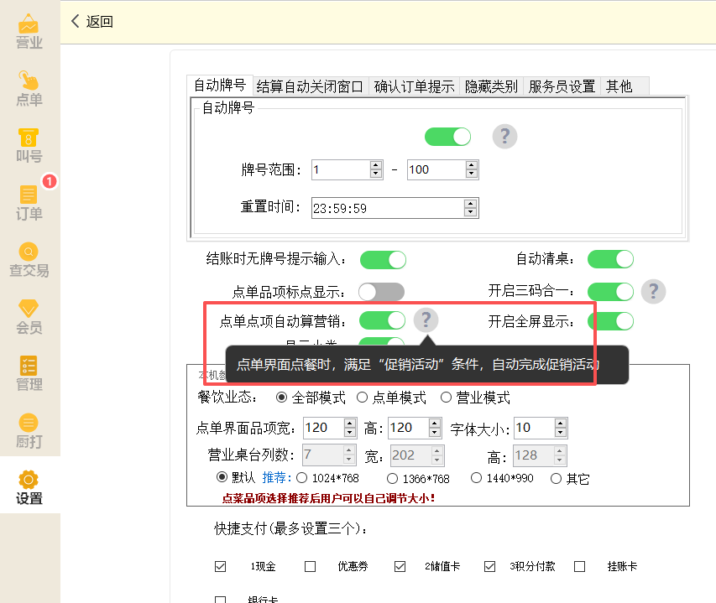Open 查交易 transaction search
This screenshot has height=603, width=716.
(x=29, y=259)
